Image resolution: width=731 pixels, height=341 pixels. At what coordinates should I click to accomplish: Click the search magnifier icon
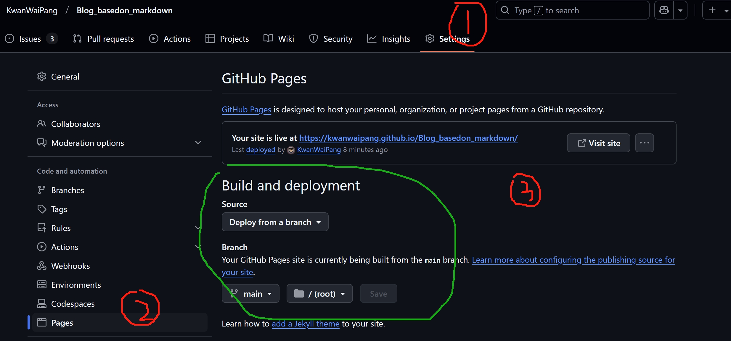point(505,10)
